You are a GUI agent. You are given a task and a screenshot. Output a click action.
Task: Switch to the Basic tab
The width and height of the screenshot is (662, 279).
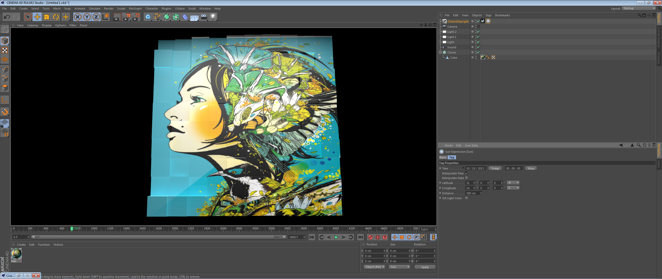443,157
